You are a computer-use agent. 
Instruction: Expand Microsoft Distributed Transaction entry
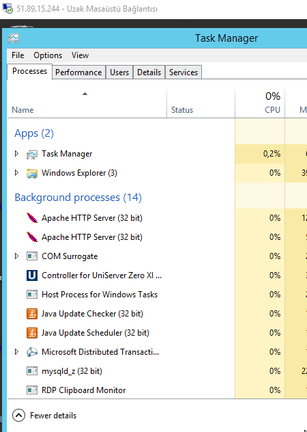pyautogui.click(x=16, y=352)
